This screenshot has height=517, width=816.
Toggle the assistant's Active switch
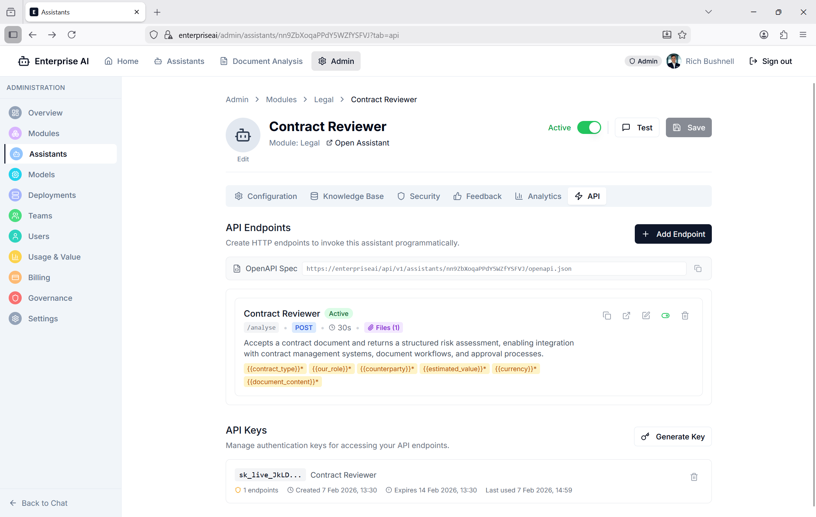[589, 127]
